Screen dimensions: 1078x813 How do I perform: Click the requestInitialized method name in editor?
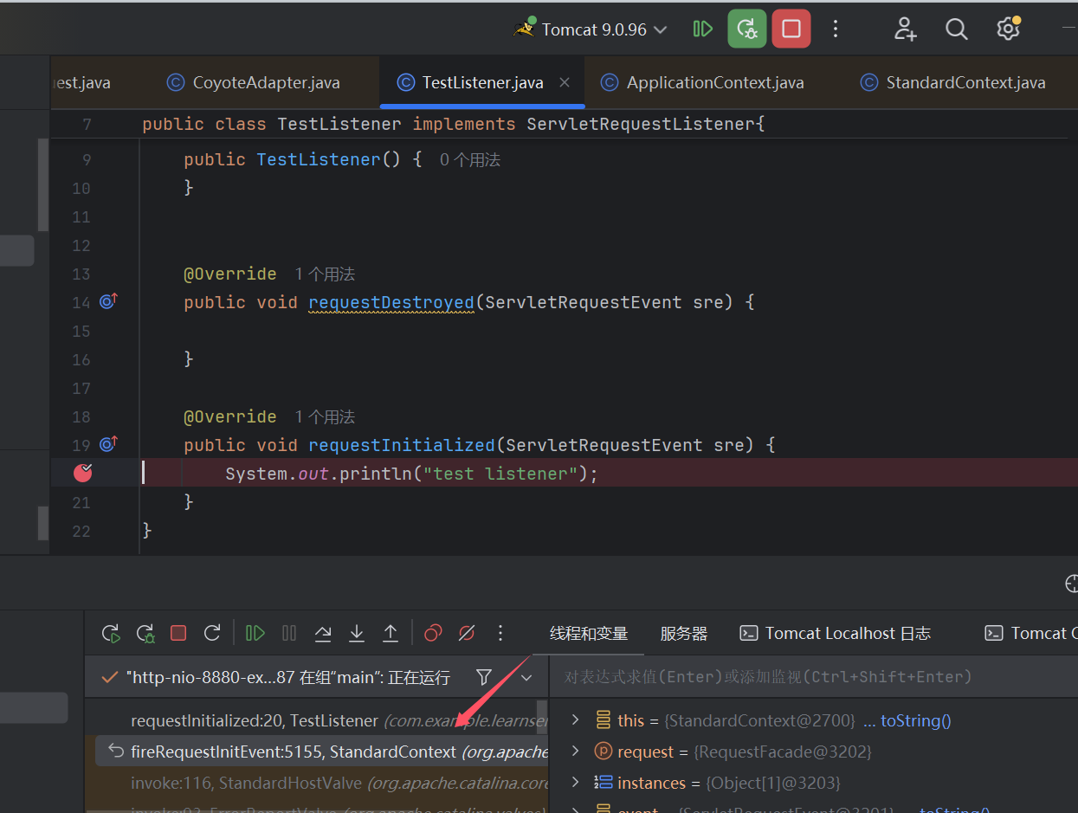click(402, 445)
